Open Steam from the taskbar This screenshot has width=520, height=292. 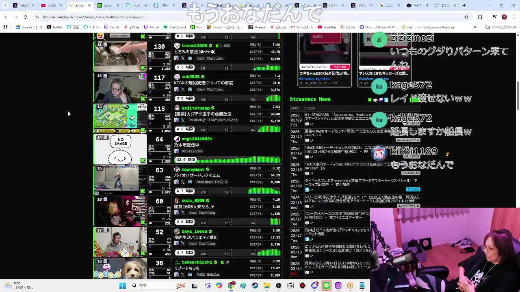(x=255, y=286)
